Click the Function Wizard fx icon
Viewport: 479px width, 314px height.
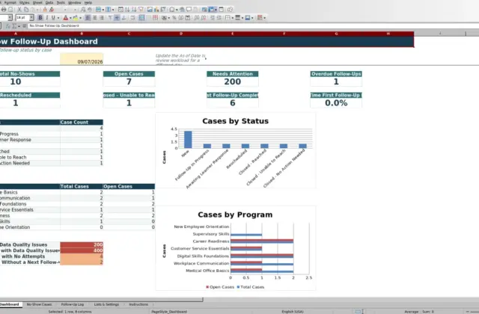(x=8, y=26)
